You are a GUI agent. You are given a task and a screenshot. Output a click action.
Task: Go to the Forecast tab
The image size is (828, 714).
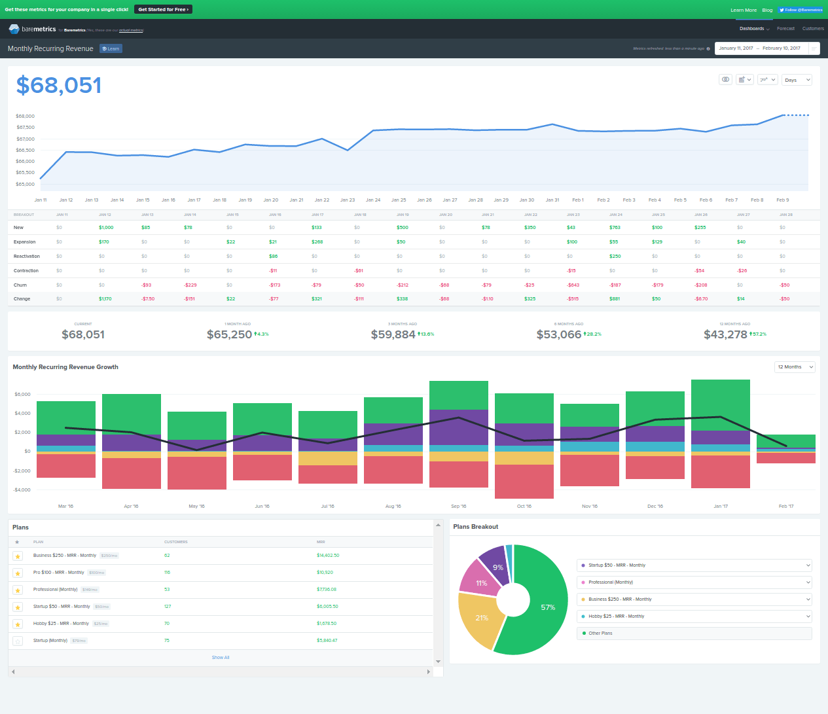[x=785, y=29]
